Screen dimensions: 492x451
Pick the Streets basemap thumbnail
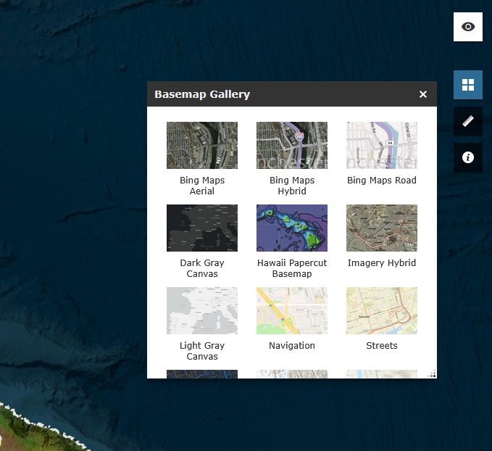(x=382, y=310)
